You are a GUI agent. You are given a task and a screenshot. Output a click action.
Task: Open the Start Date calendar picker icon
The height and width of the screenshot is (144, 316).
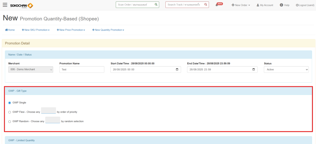click(177, 70)
